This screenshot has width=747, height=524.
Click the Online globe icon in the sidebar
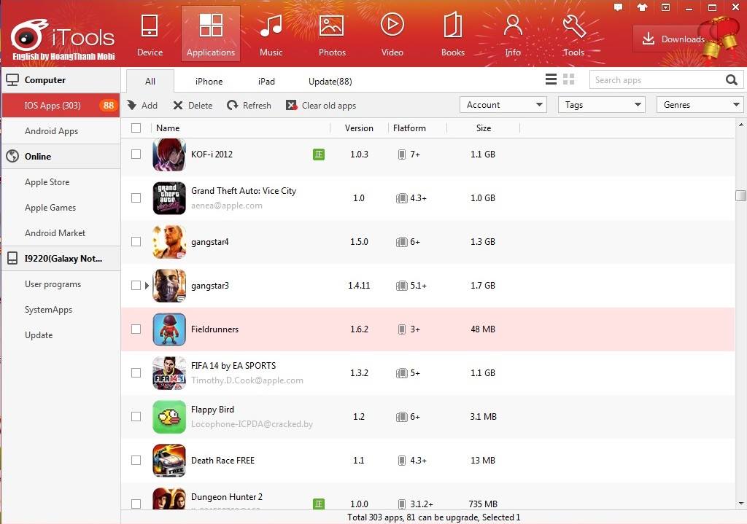pyautogui.click(x=12, y=156)
